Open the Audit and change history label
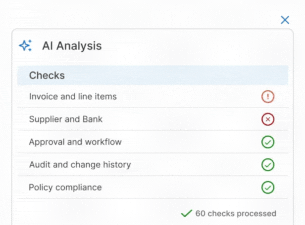This screenshot has width=305, height=225. (x=80, y=165)
